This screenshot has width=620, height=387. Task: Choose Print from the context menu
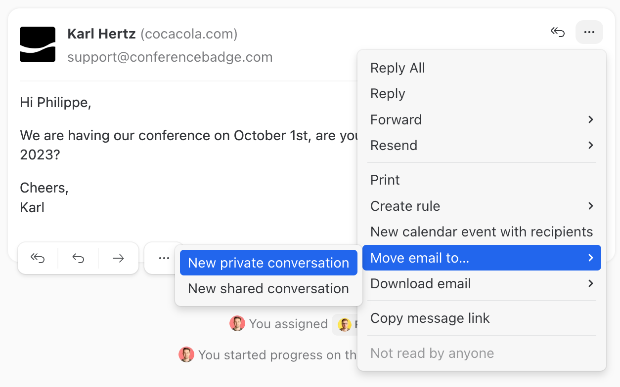385,180
